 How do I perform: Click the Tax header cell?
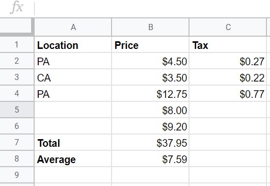coord(228,45)
